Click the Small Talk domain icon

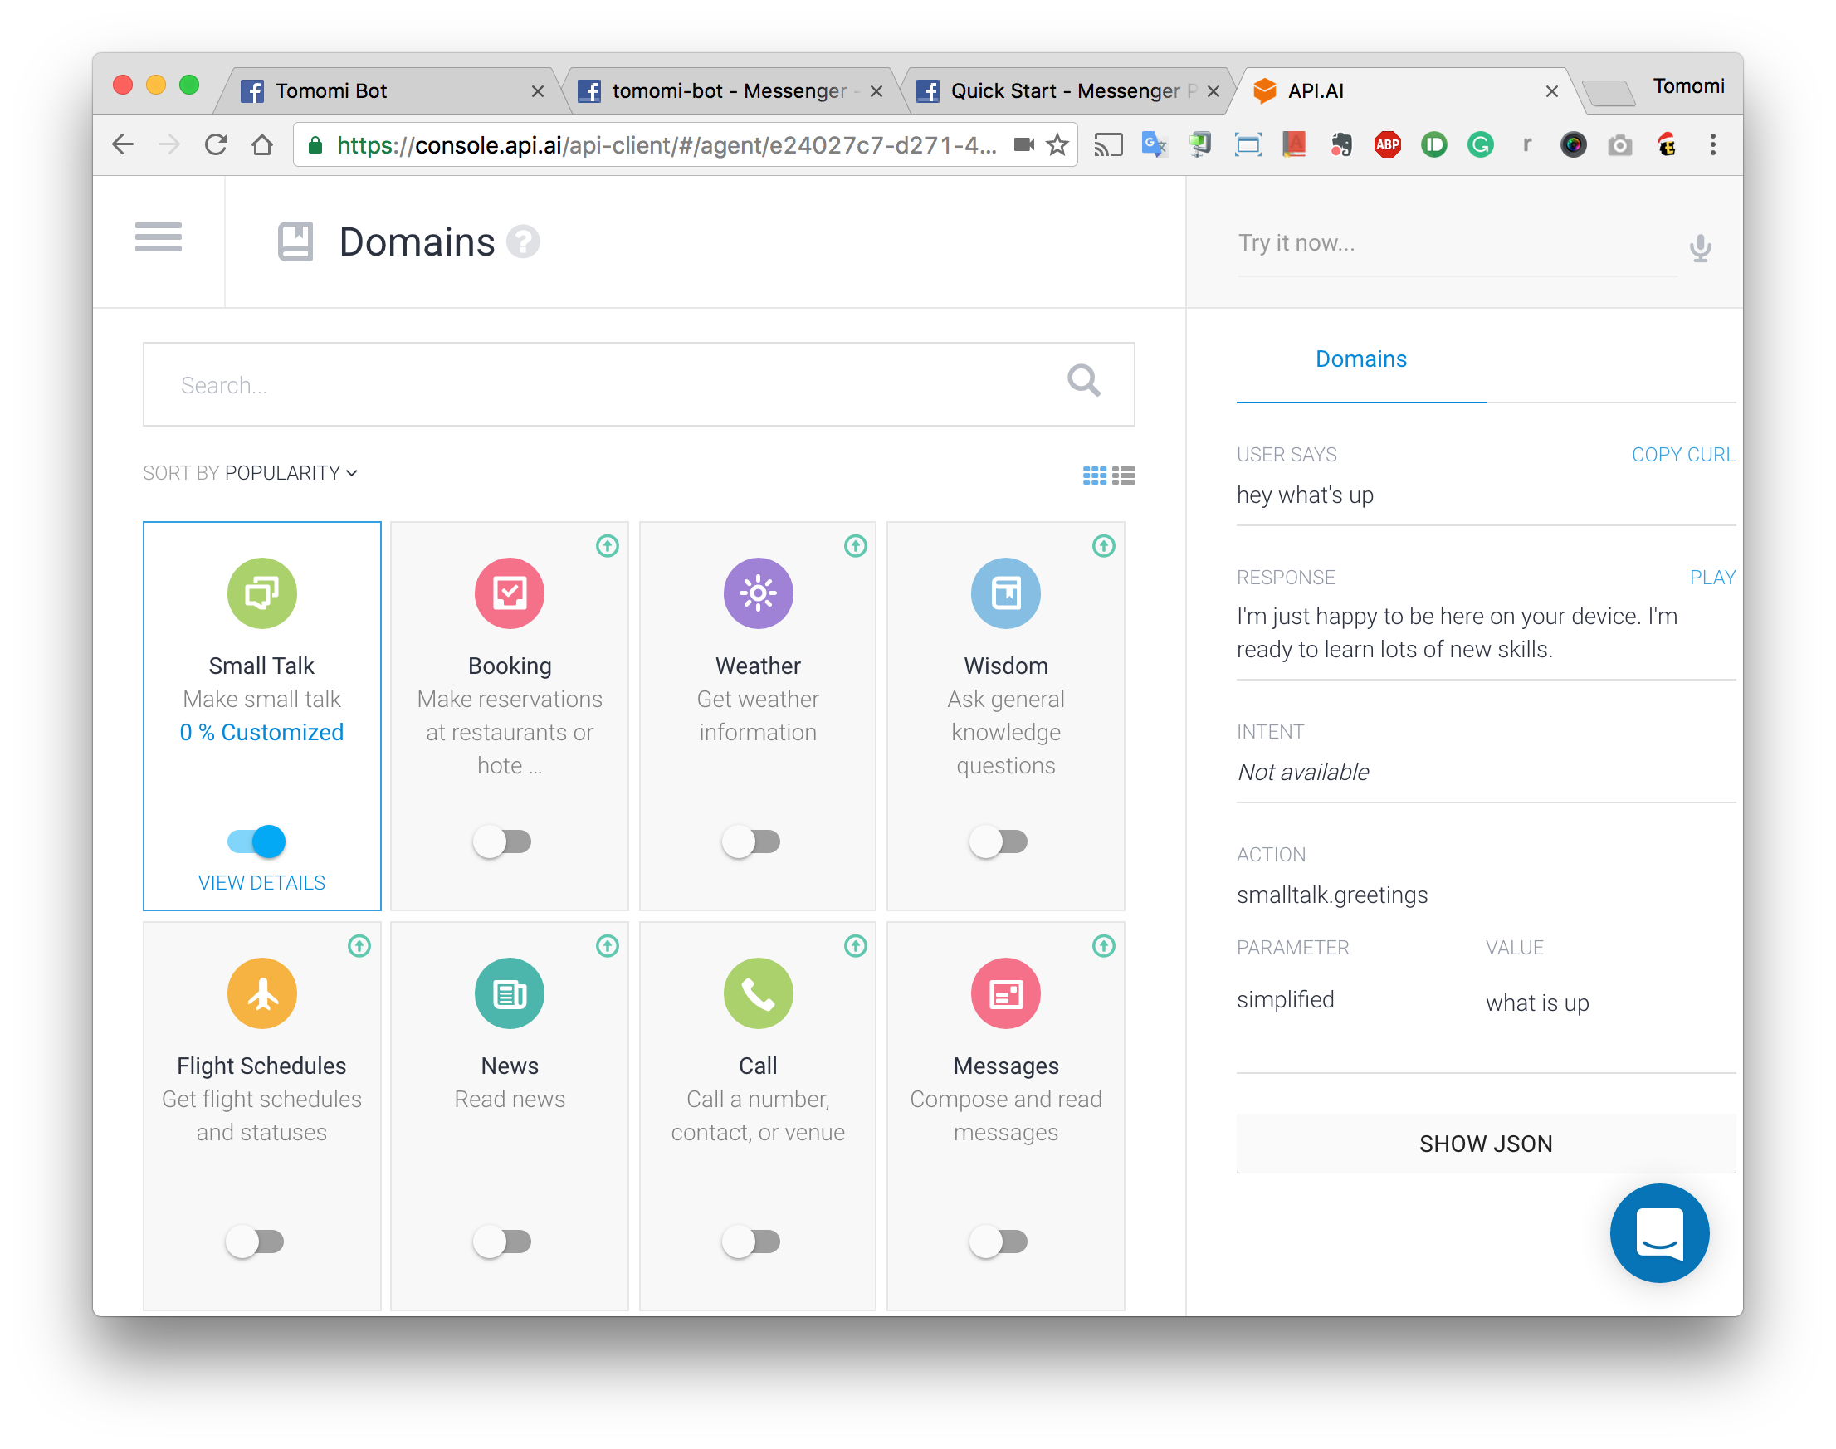point(261,593)
